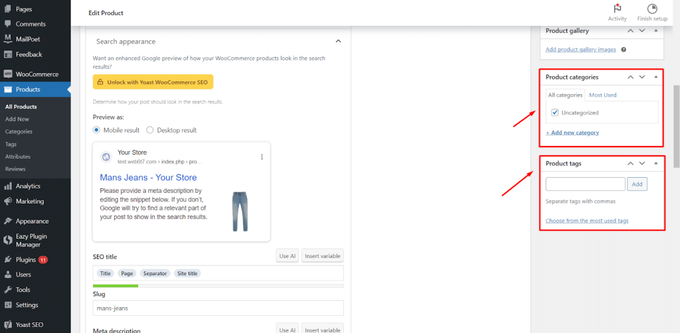Click the Analytics bar chart icon
680x333 pixels.
click(x=7, y=186)
